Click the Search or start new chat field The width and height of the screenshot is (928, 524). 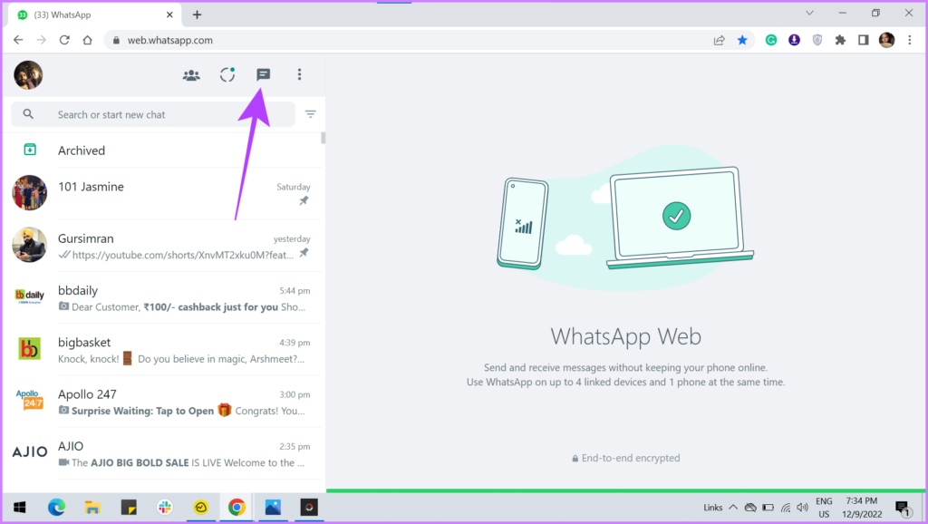pos(163,114)
